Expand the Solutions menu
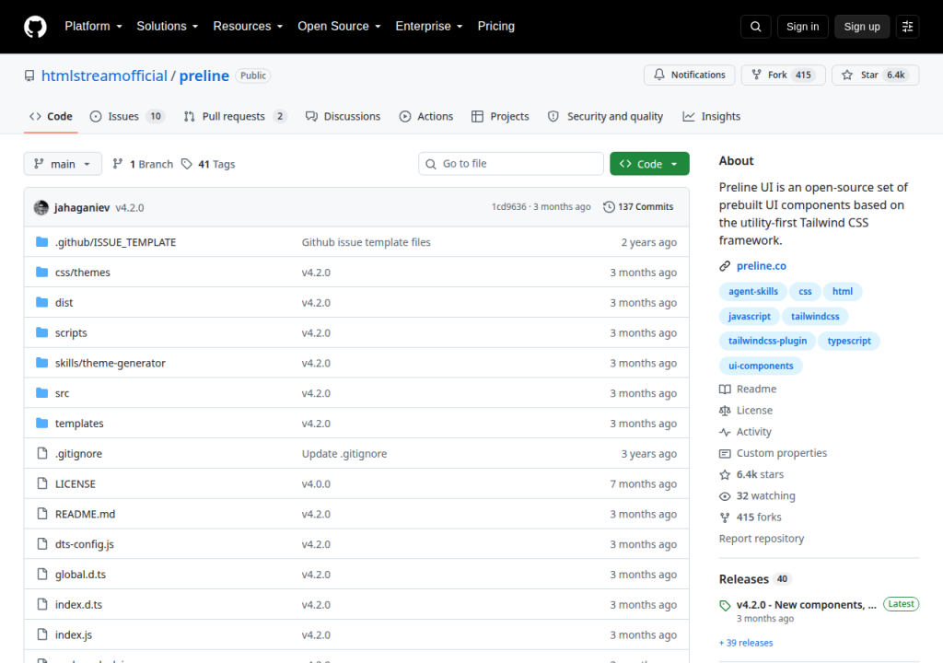Image resolution: width=943 pixels, height=663 pixels. (168, 27)
